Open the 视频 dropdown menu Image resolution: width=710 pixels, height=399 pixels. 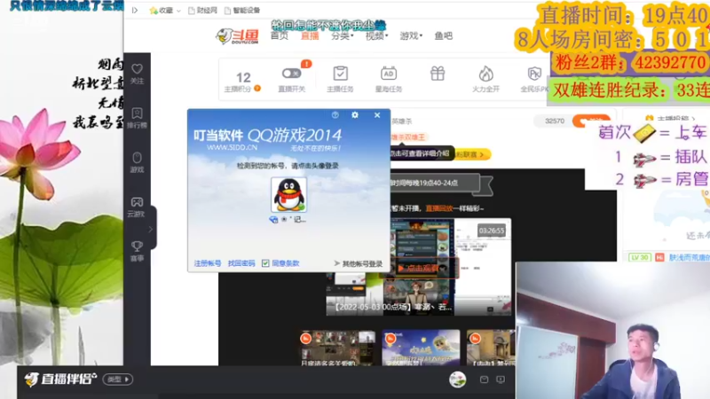[x=376, y=35]
